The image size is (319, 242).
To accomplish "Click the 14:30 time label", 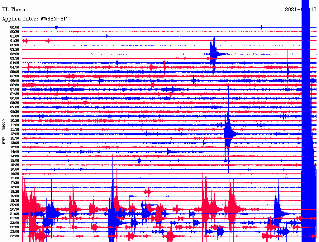I will coord(15,156).
